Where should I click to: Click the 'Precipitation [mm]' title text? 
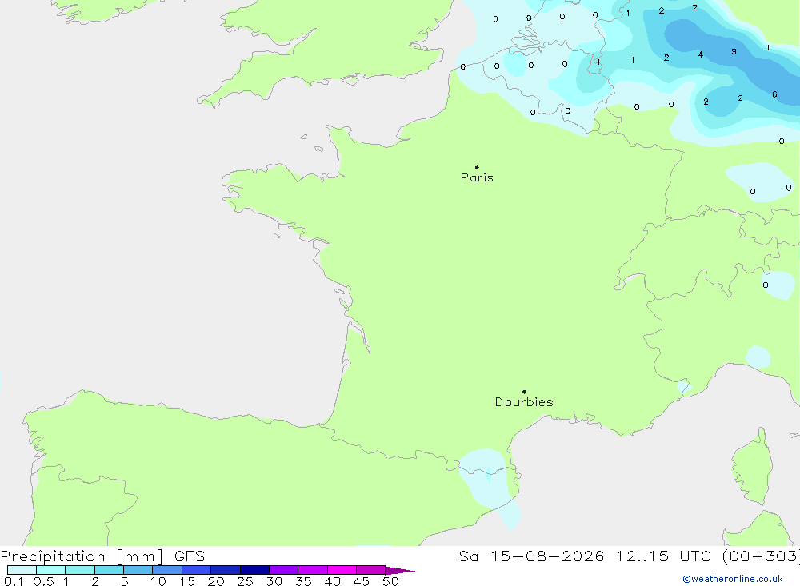[82, 556]
